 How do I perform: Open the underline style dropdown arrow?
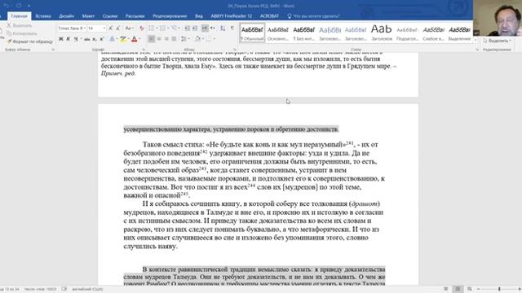coord(81,39)
